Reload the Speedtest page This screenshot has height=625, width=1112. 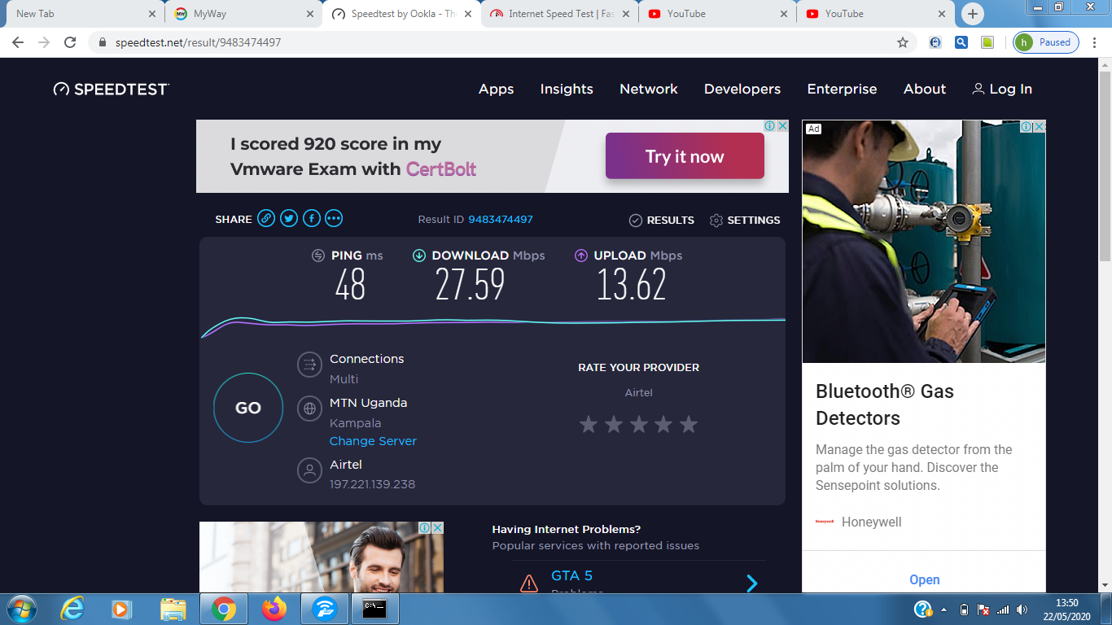click(x=70, y=42)
